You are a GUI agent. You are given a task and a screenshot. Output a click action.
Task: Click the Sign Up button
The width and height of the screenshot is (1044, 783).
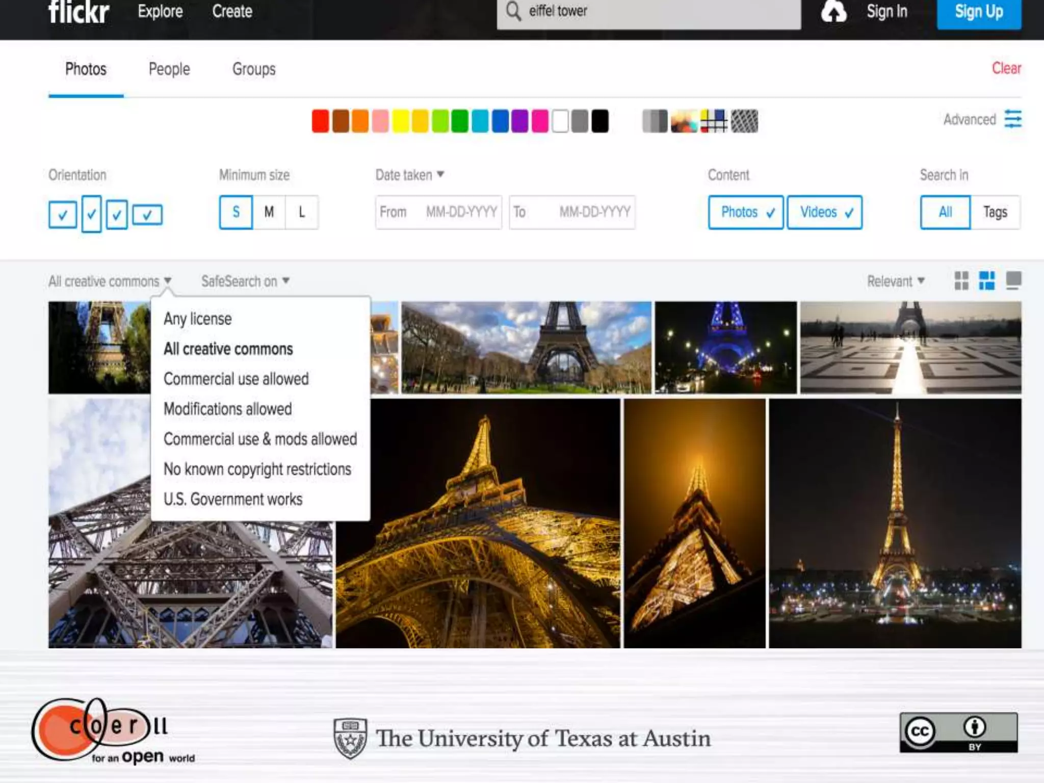(979, 12)
